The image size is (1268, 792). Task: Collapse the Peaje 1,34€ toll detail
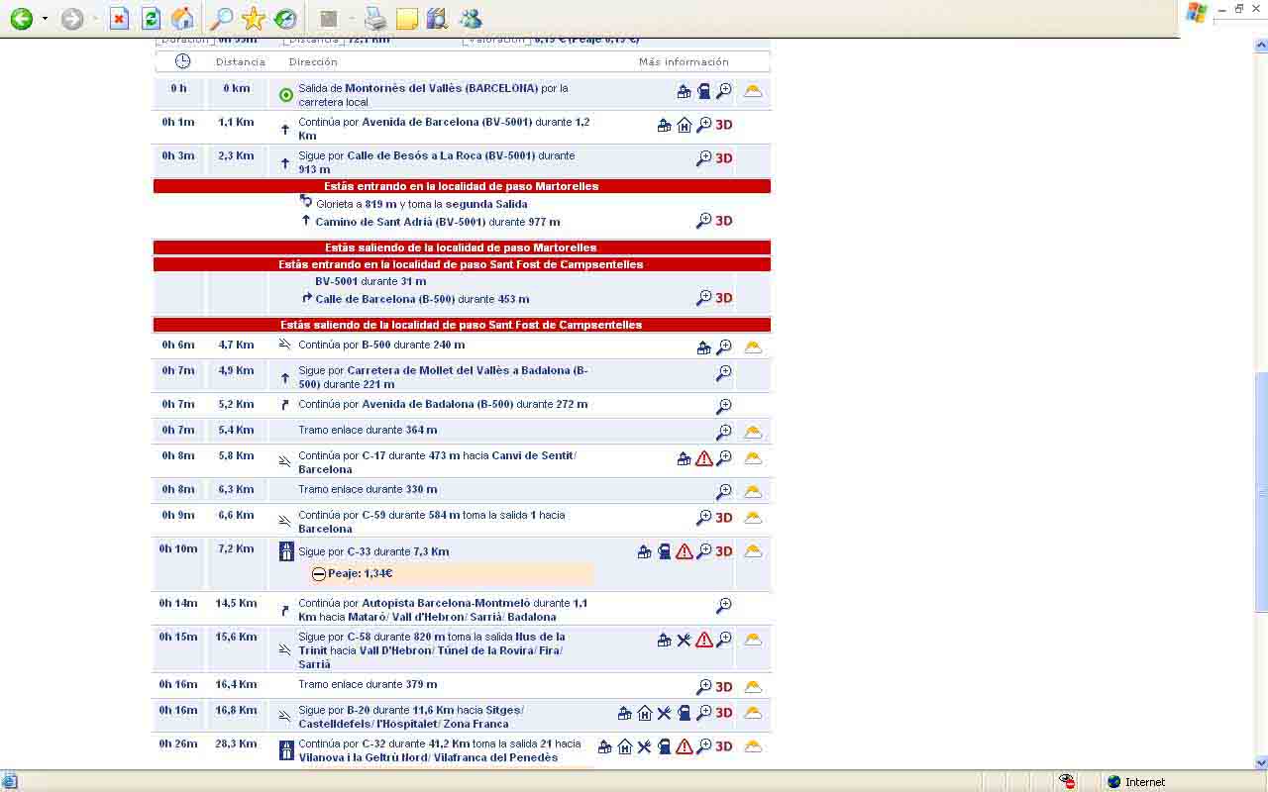(x=319, y=573)
